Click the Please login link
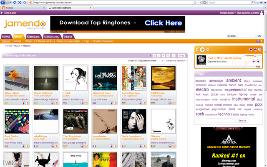This screenshot has width=267, height=167. coord(227,13)
